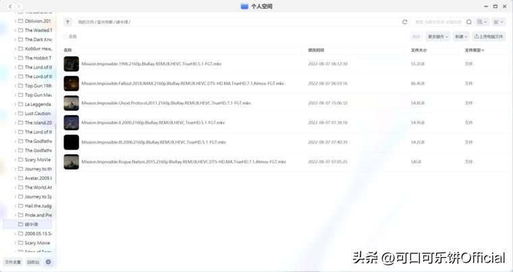513x272 pixels.
Task: Click the navigate back arrow in title bar
Action: point(10,6)
